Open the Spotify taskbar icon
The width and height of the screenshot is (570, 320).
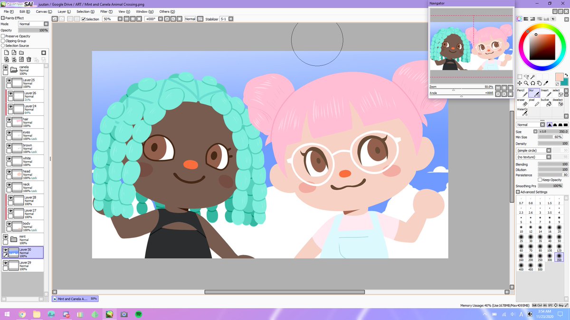(139, 314)
